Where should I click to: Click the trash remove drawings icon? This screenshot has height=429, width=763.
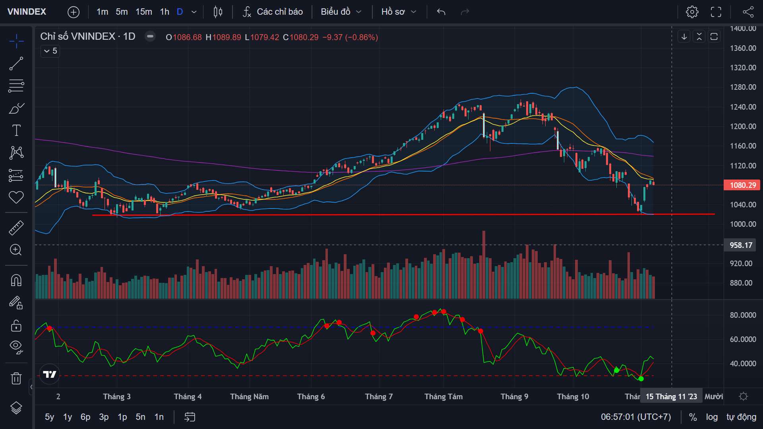16,378
